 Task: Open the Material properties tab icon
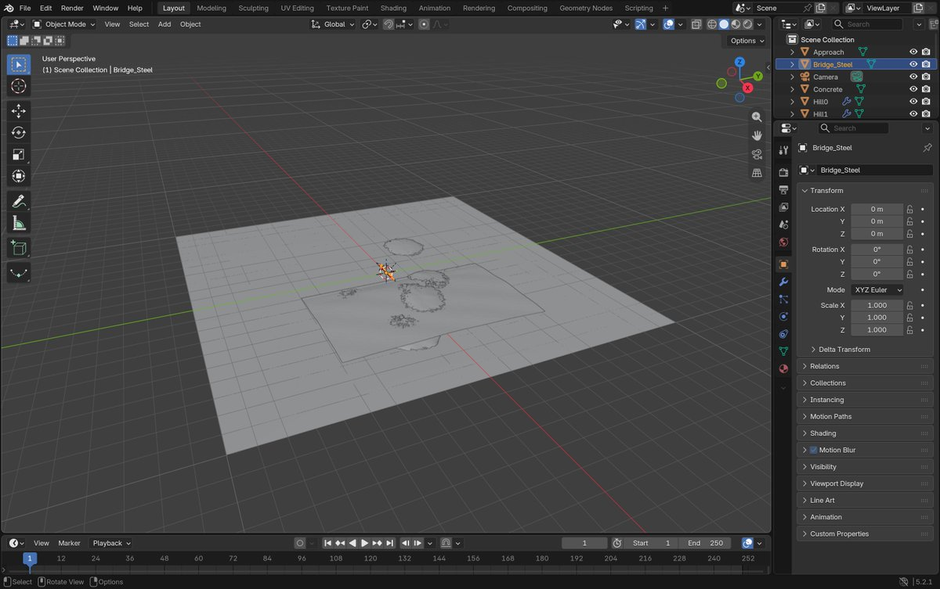(x=783, y=368)
